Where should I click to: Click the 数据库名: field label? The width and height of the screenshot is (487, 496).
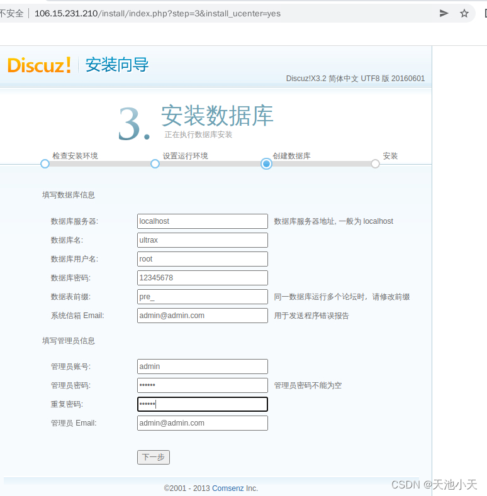click(x=67, y=240)
